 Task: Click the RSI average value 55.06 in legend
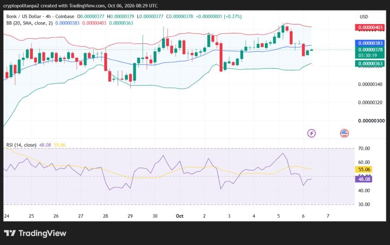point(60,145)
